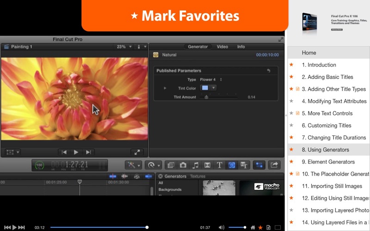Play the tutorial video in player bar
The height and width of the screenshot is (231, 370).
pyautogui.click(x=14, y=227)
